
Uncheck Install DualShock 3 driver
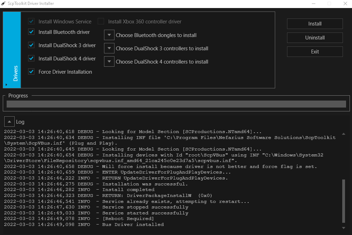point(31,45)
